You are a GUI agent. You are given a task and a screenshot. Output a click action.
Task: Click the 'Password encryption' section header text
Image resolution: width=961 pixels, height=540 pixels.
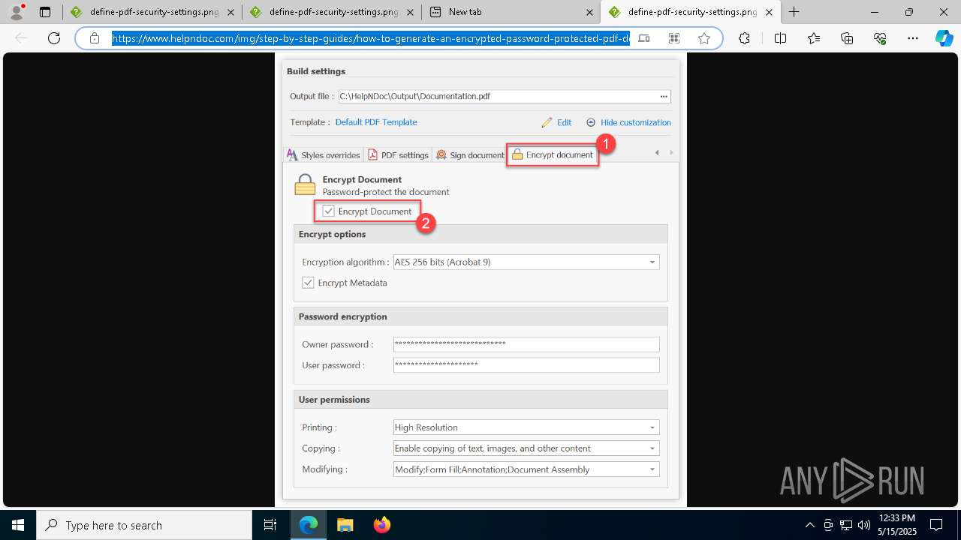pyautogui.click(x=343, y=316)
